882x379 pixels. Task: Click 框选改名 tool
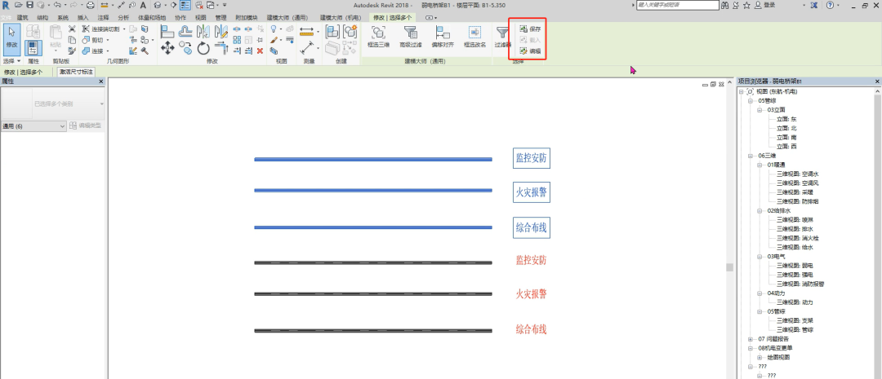[474, 37]
